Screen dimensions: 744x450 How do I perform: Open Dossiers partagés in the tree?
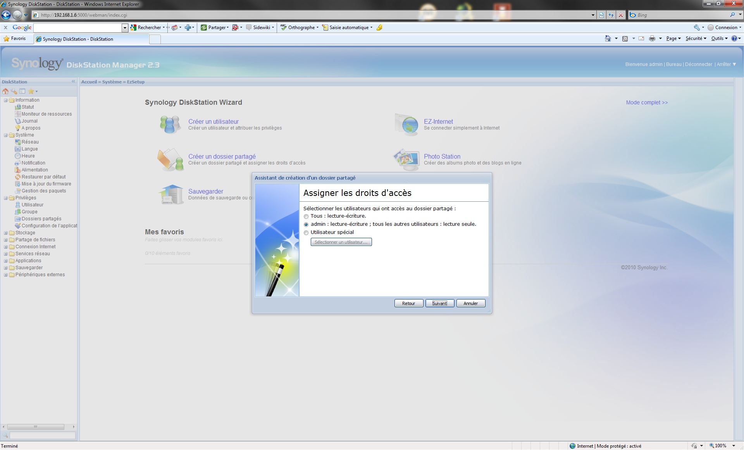pyautogui.click(x=41, y=219)
